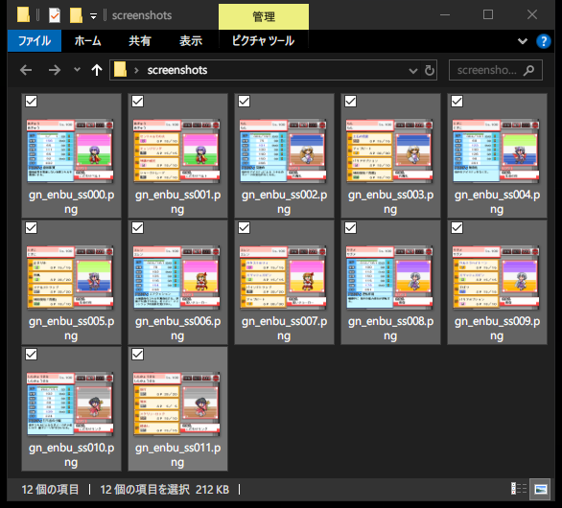Click the screenshots search box

tap(495, 70)
